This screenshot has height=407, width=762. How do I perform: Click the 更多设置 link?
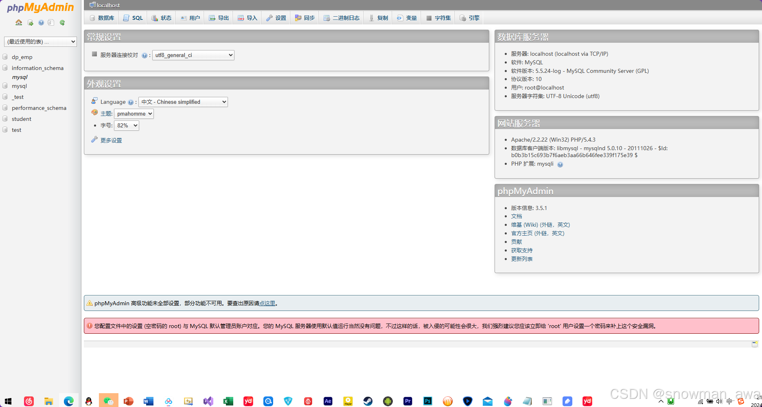(111, 140)
